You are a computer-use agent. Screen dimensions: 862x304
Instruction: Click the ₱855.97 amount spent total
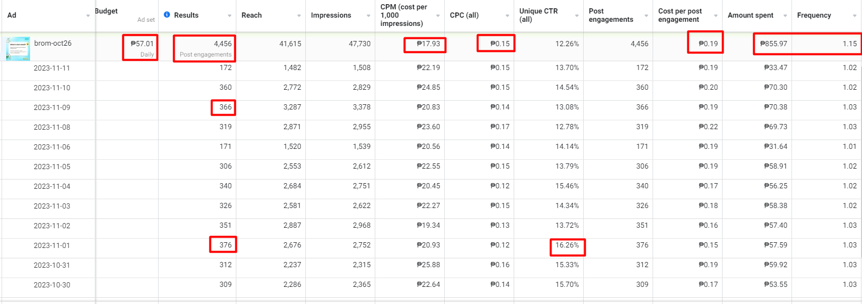773,44
